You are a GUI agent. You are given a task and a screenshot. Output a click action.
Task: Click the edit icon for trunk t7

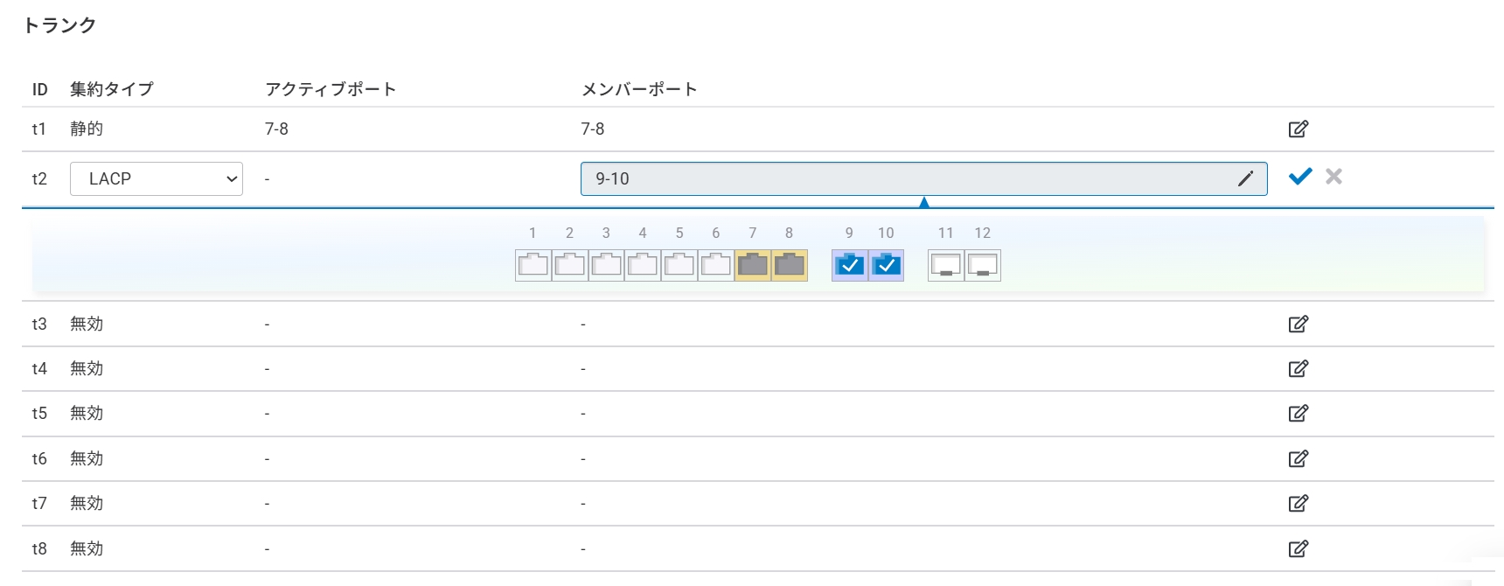pyautogui.click(x=1298, y=504)
